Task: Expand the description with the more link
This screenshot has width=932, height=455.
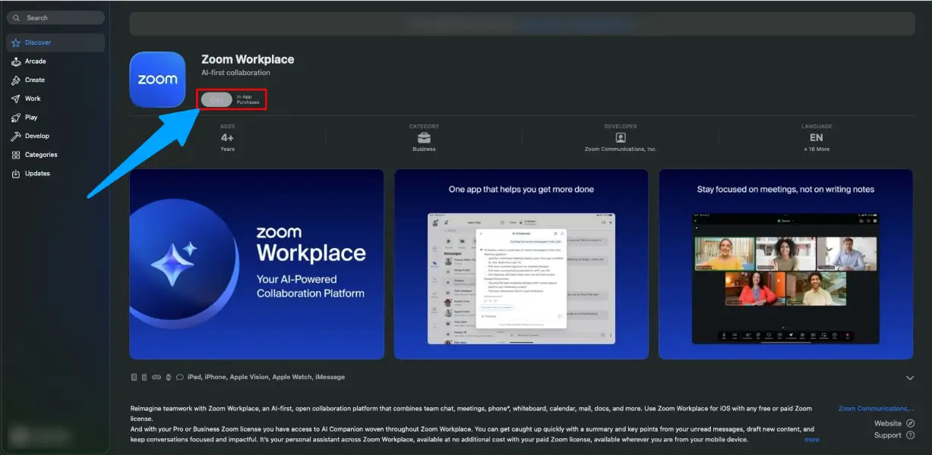Action: [811, 438]
